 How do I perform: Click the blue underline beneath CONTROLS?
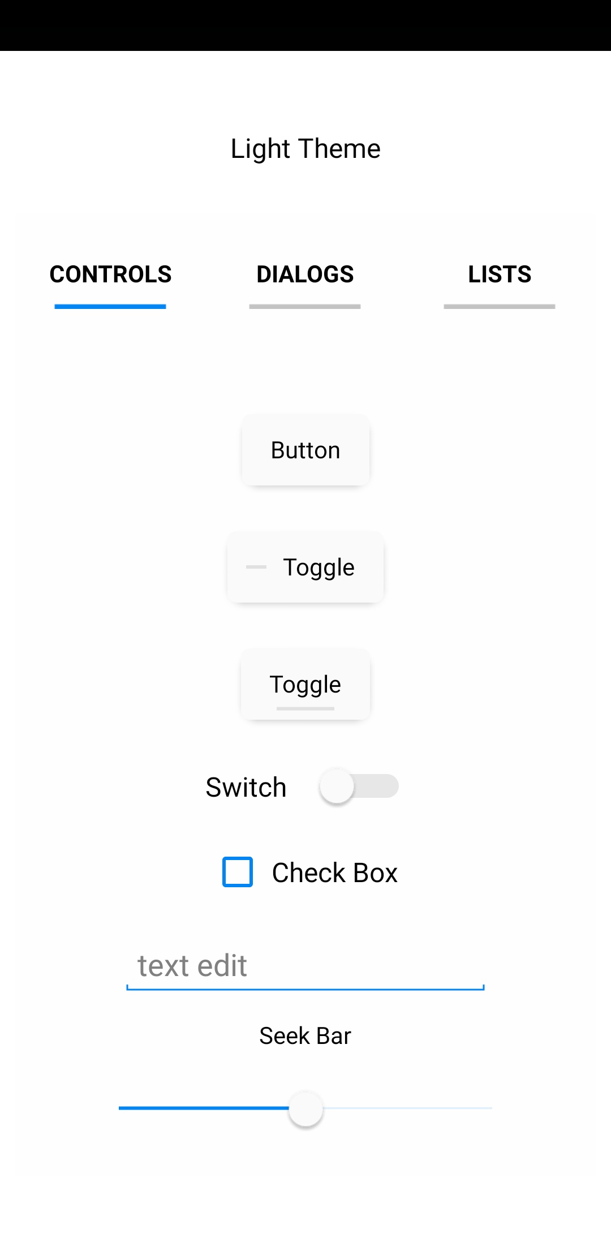click(x=110, y=307)
